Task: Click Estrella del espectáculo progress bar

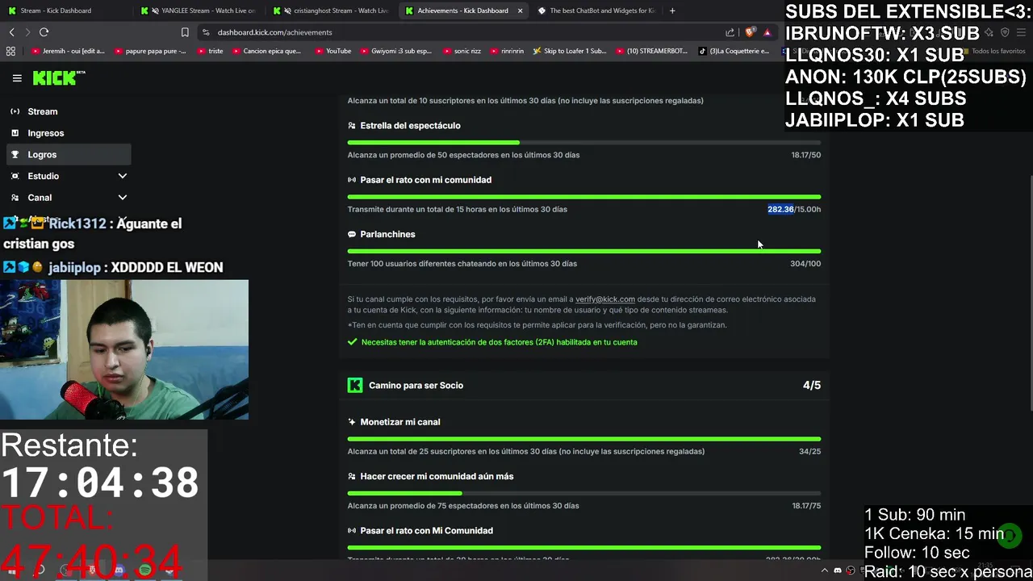Action: [x=584, y=143]
